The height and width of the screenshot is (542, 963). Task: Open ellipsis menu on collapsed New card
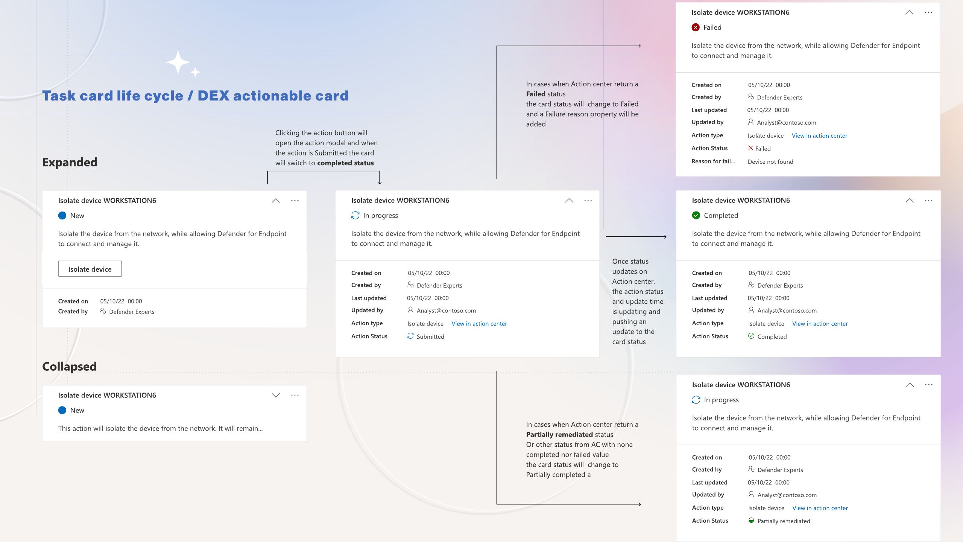click(x=295, y=395)
